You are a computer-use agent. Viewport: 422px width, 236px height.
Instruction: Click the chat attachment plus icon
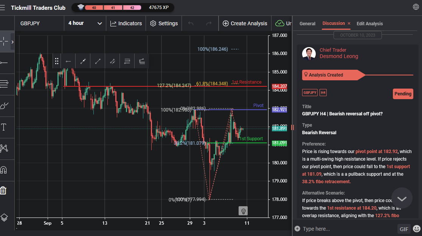point(297,228)
